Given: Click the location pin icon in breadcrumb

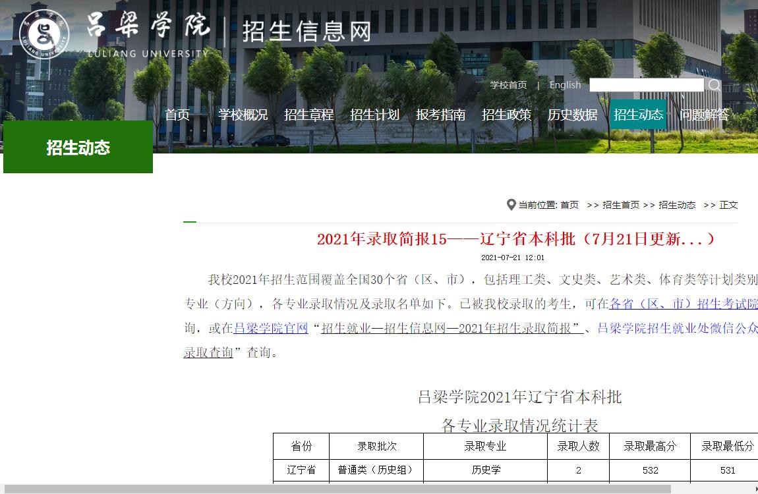Looking at the screenshot, I should (511, 205).
